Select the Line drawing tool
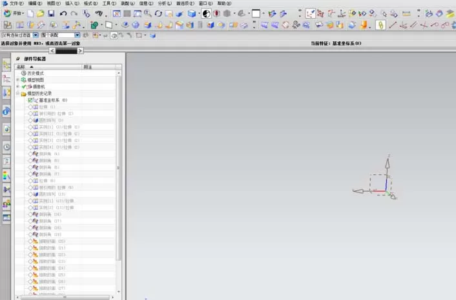Viewport: 456px width, 300px height. coord(392,25)
